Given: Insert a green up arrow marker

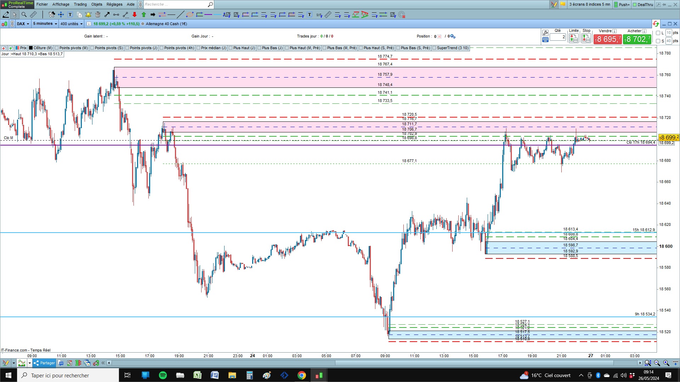Looking at the screenshot, I should (x=144, y=15).
